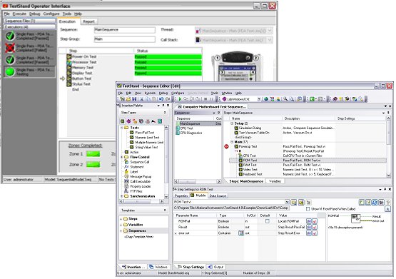Click the Undo arrow in Sequence Editor toolbar

pos(161,99)
